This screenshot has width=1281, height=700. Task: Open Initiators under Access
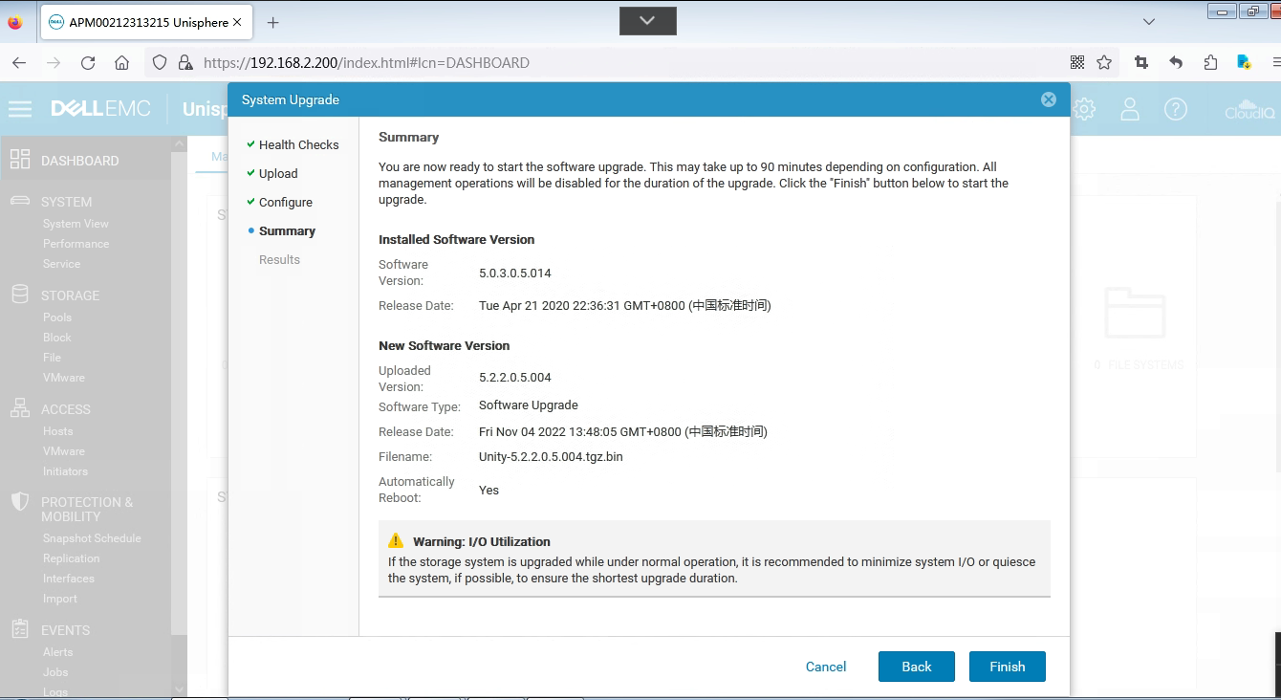tap(65, 471)
